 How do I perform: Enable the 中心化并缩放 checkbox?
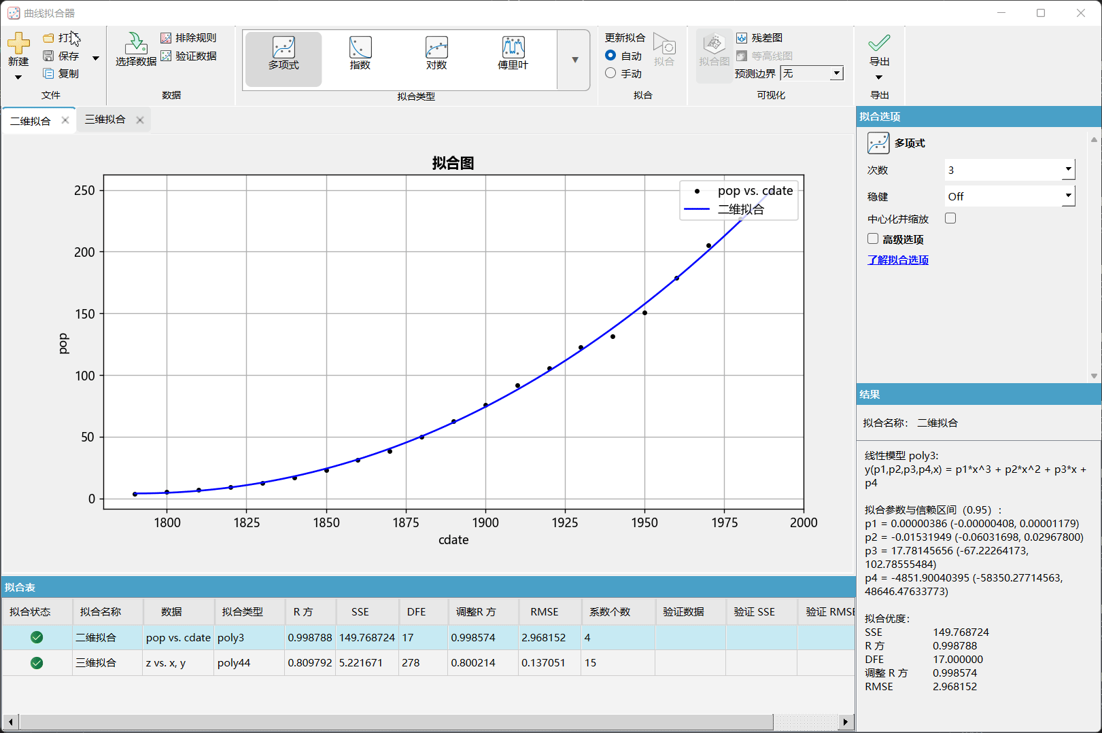(950, 218)
